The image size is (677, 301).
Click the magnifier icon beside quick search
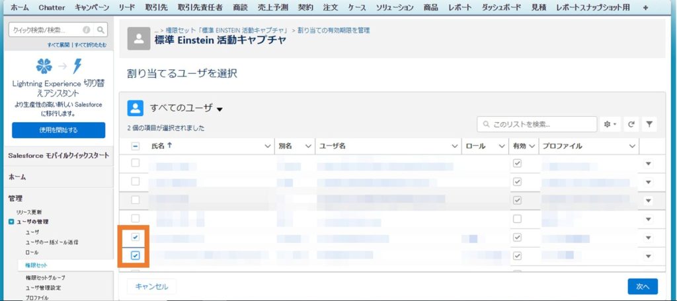[100, 30]
